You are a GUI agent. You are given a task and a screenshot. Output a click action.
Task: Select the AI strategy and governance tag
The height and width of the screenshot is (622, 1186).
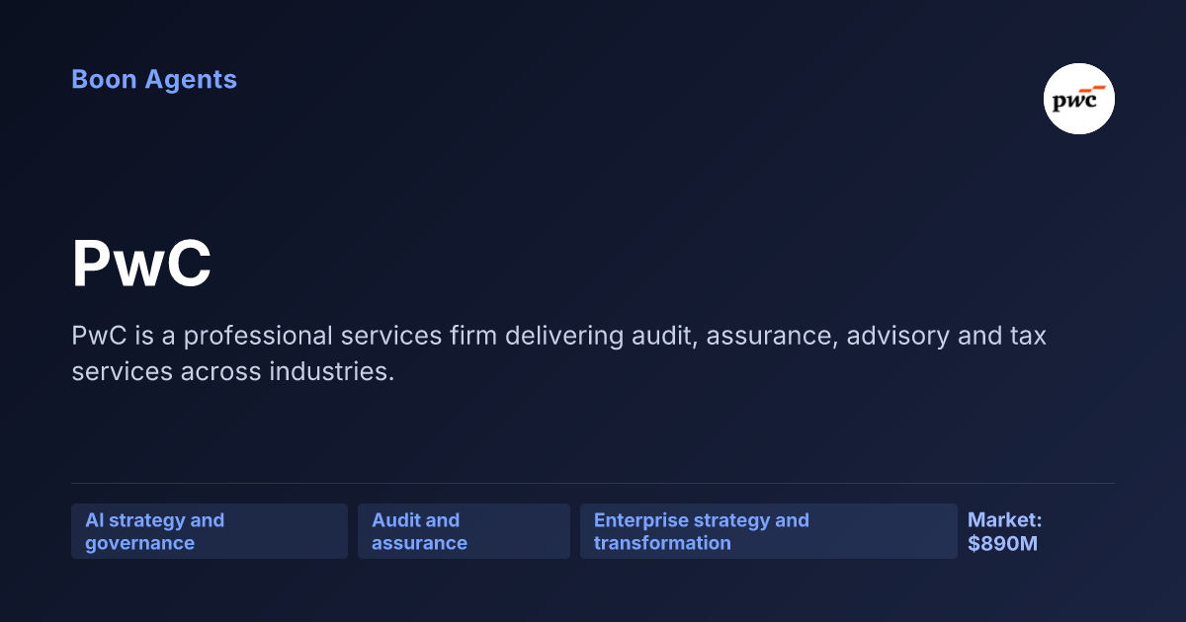point(210,531)
